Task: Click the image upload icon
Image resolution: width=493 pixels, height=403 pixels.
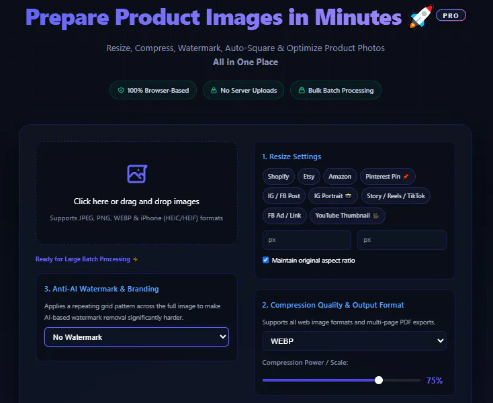Action: (x=137, y=174)
